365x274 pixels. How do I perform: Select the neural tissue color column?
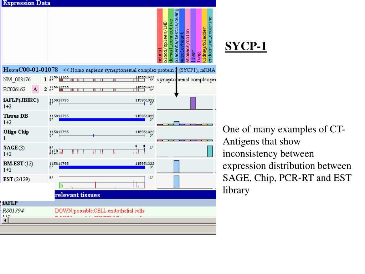click(x=160, y=36)
